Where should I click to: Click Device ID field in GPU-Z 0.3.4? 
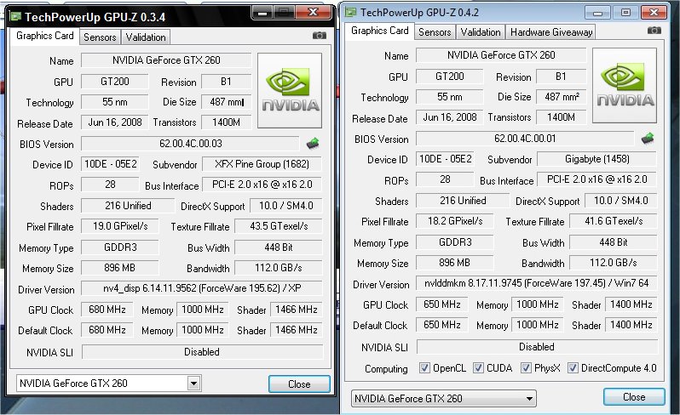tap(110, 164)
